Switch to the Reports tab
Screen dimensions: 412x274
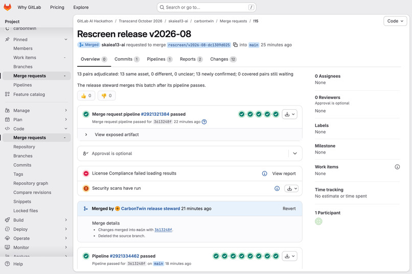[x=191, y=59]
